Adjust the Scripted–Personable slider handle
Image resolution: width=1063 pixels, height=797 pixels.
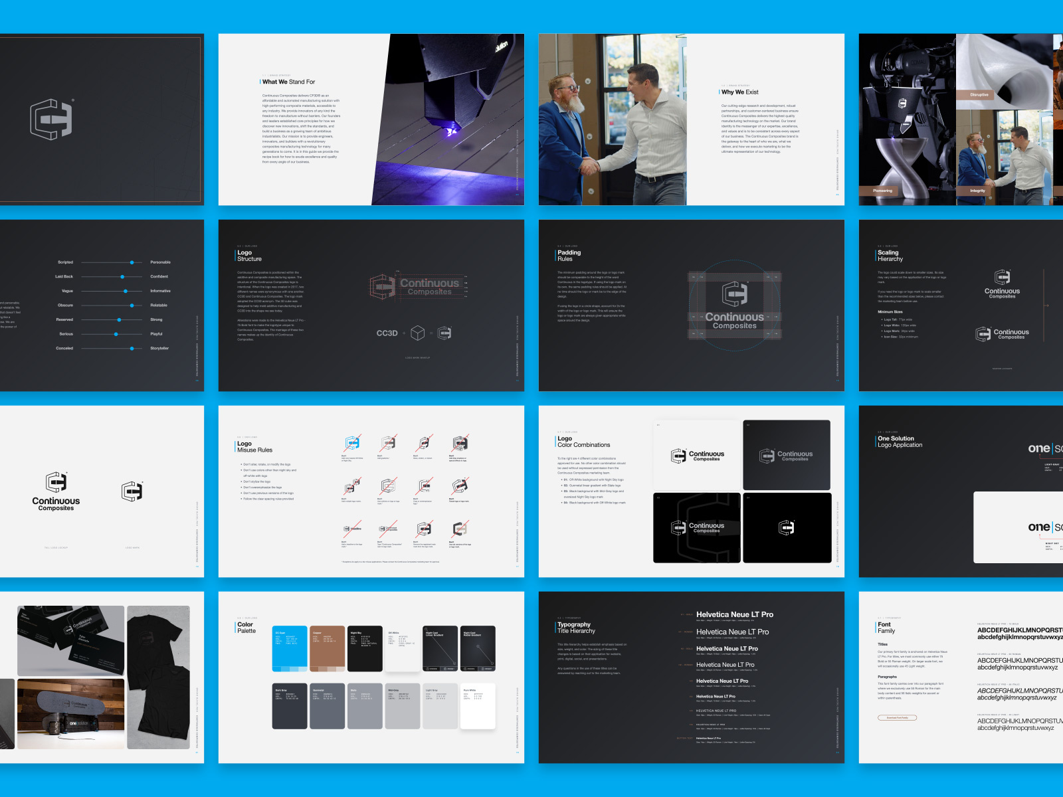132,262
